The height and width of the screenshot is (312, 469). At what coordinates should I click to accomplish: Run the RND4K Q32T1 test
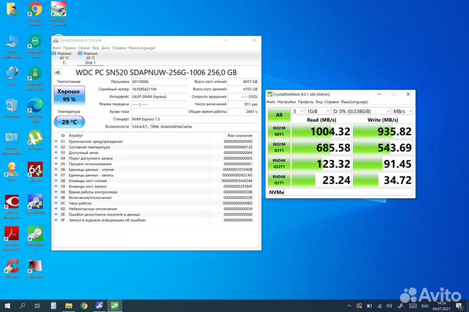tap(279, 163)
